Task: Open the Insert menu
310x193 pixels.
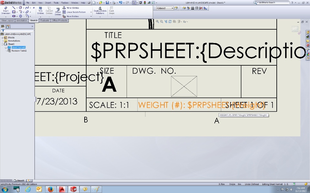Action: click(x=48, y=3)
